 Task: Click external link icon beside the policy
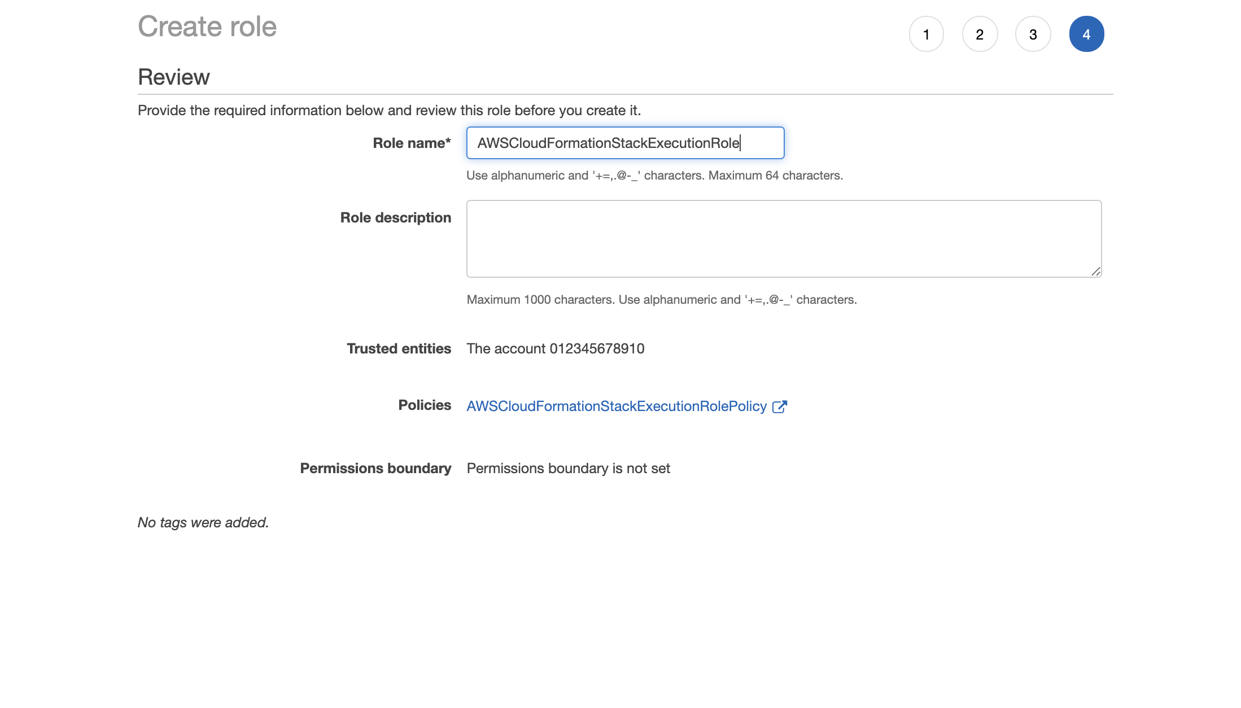pos(780,407)
